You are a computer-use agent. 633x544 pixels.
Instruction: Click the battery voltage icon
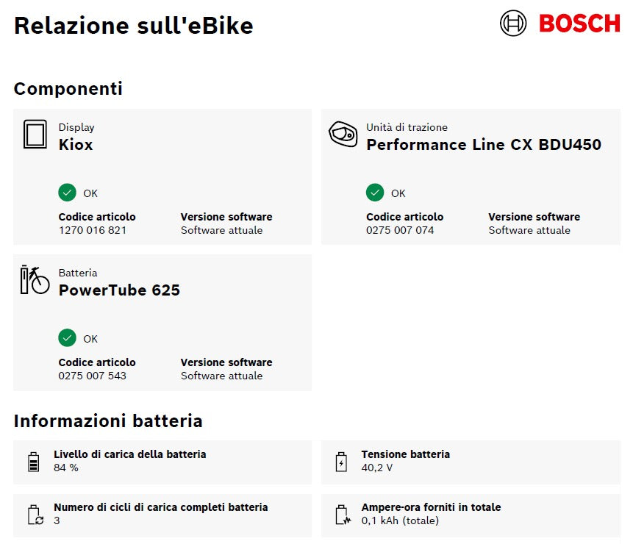point(341,462)
